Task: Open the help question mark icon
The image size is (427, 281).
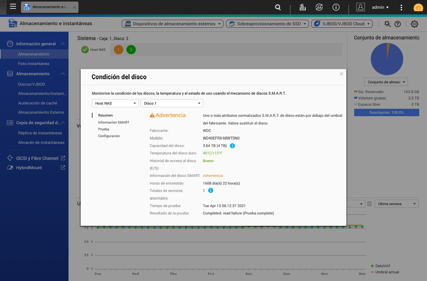Action: (x=397, y=24)
